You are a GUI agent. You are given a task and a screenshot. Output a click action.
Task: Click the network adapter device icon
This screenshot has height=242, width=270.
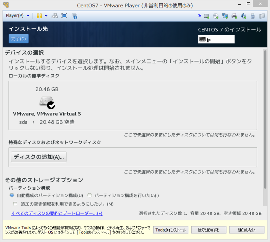pyautogui.click(x=225, y=16)
